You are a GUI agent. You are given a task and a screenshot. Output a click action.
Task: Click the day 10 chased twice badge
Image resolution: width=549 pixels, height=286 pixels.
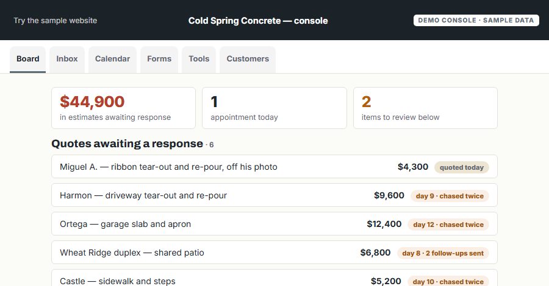pyautogui.click(x=448, y=282)
